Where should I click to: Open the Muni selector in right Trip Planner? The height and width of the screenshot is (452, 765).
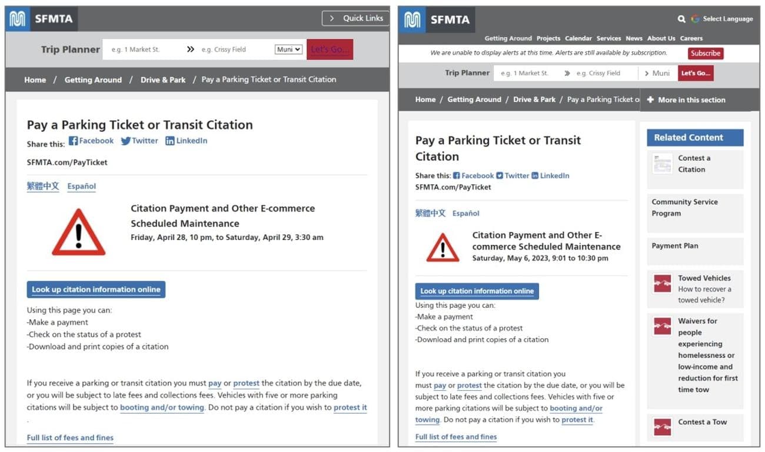pos(657,74)
